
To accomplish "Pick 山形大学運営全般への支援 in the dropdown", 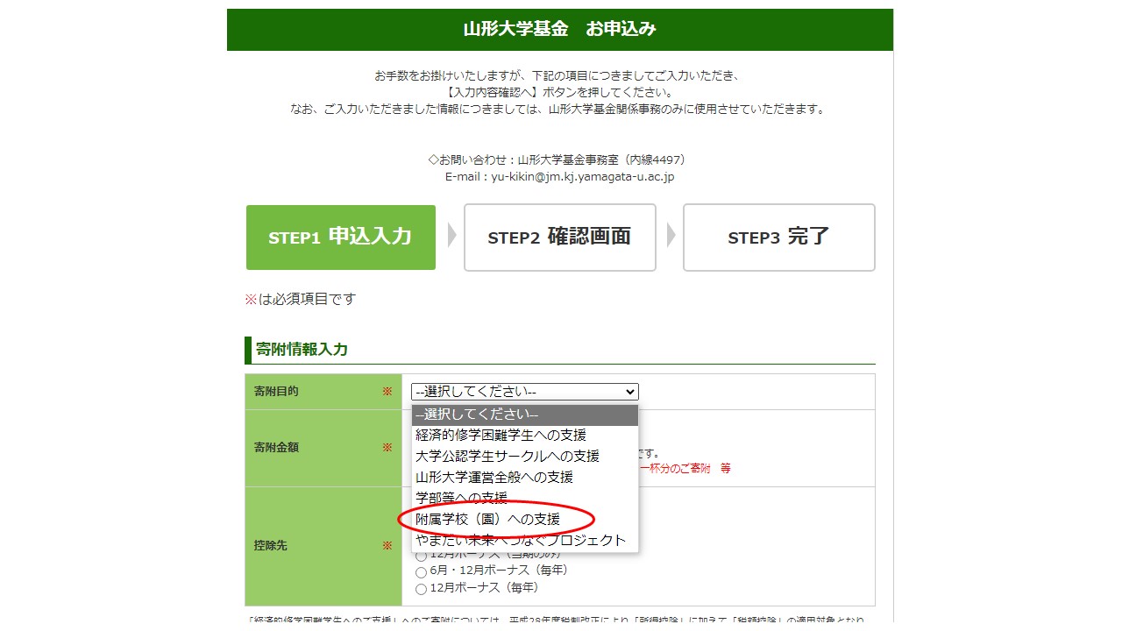I will point(525,477).
